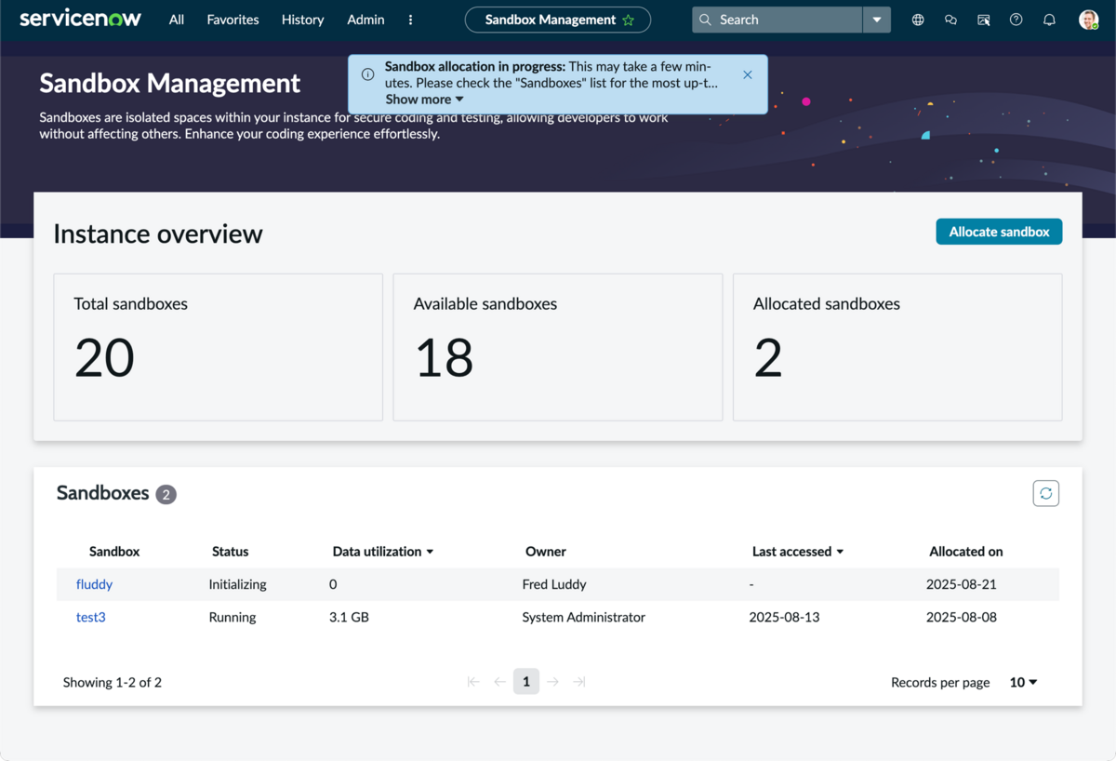Click the Total sandboxes card
Viewport: 1116px width, 761px height.
(x=219, y=347)
